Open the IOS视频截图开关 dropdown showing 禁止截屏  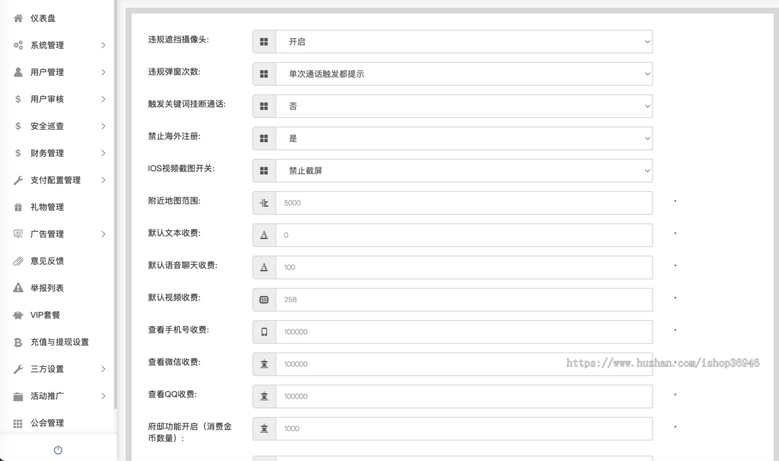click(464, 171)
